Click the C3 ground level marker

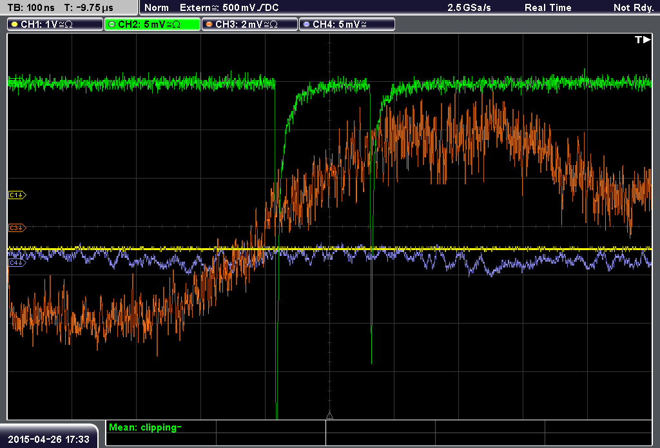[17, 228]
